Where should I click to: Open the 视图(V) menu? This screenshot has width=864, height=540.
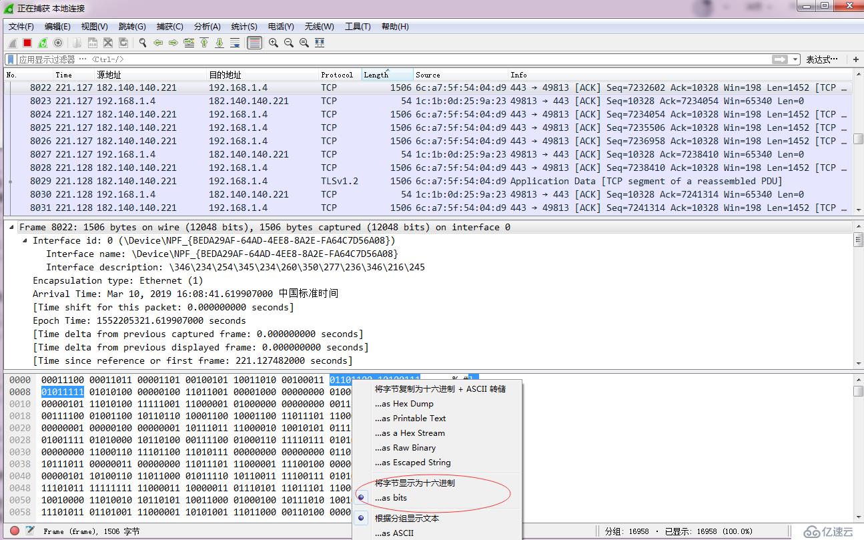point(94,27)
